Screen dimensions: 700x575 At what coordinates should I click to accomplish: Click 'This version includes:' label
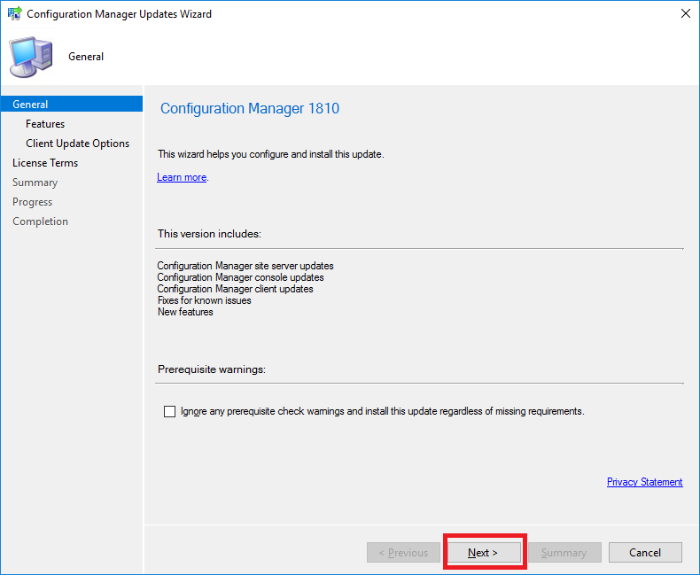[209, 234]
